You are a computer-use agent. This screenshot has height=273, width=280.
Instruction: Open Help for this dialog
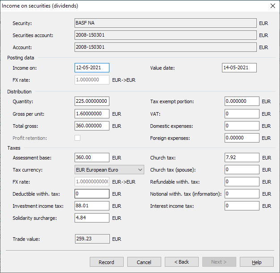256,262
